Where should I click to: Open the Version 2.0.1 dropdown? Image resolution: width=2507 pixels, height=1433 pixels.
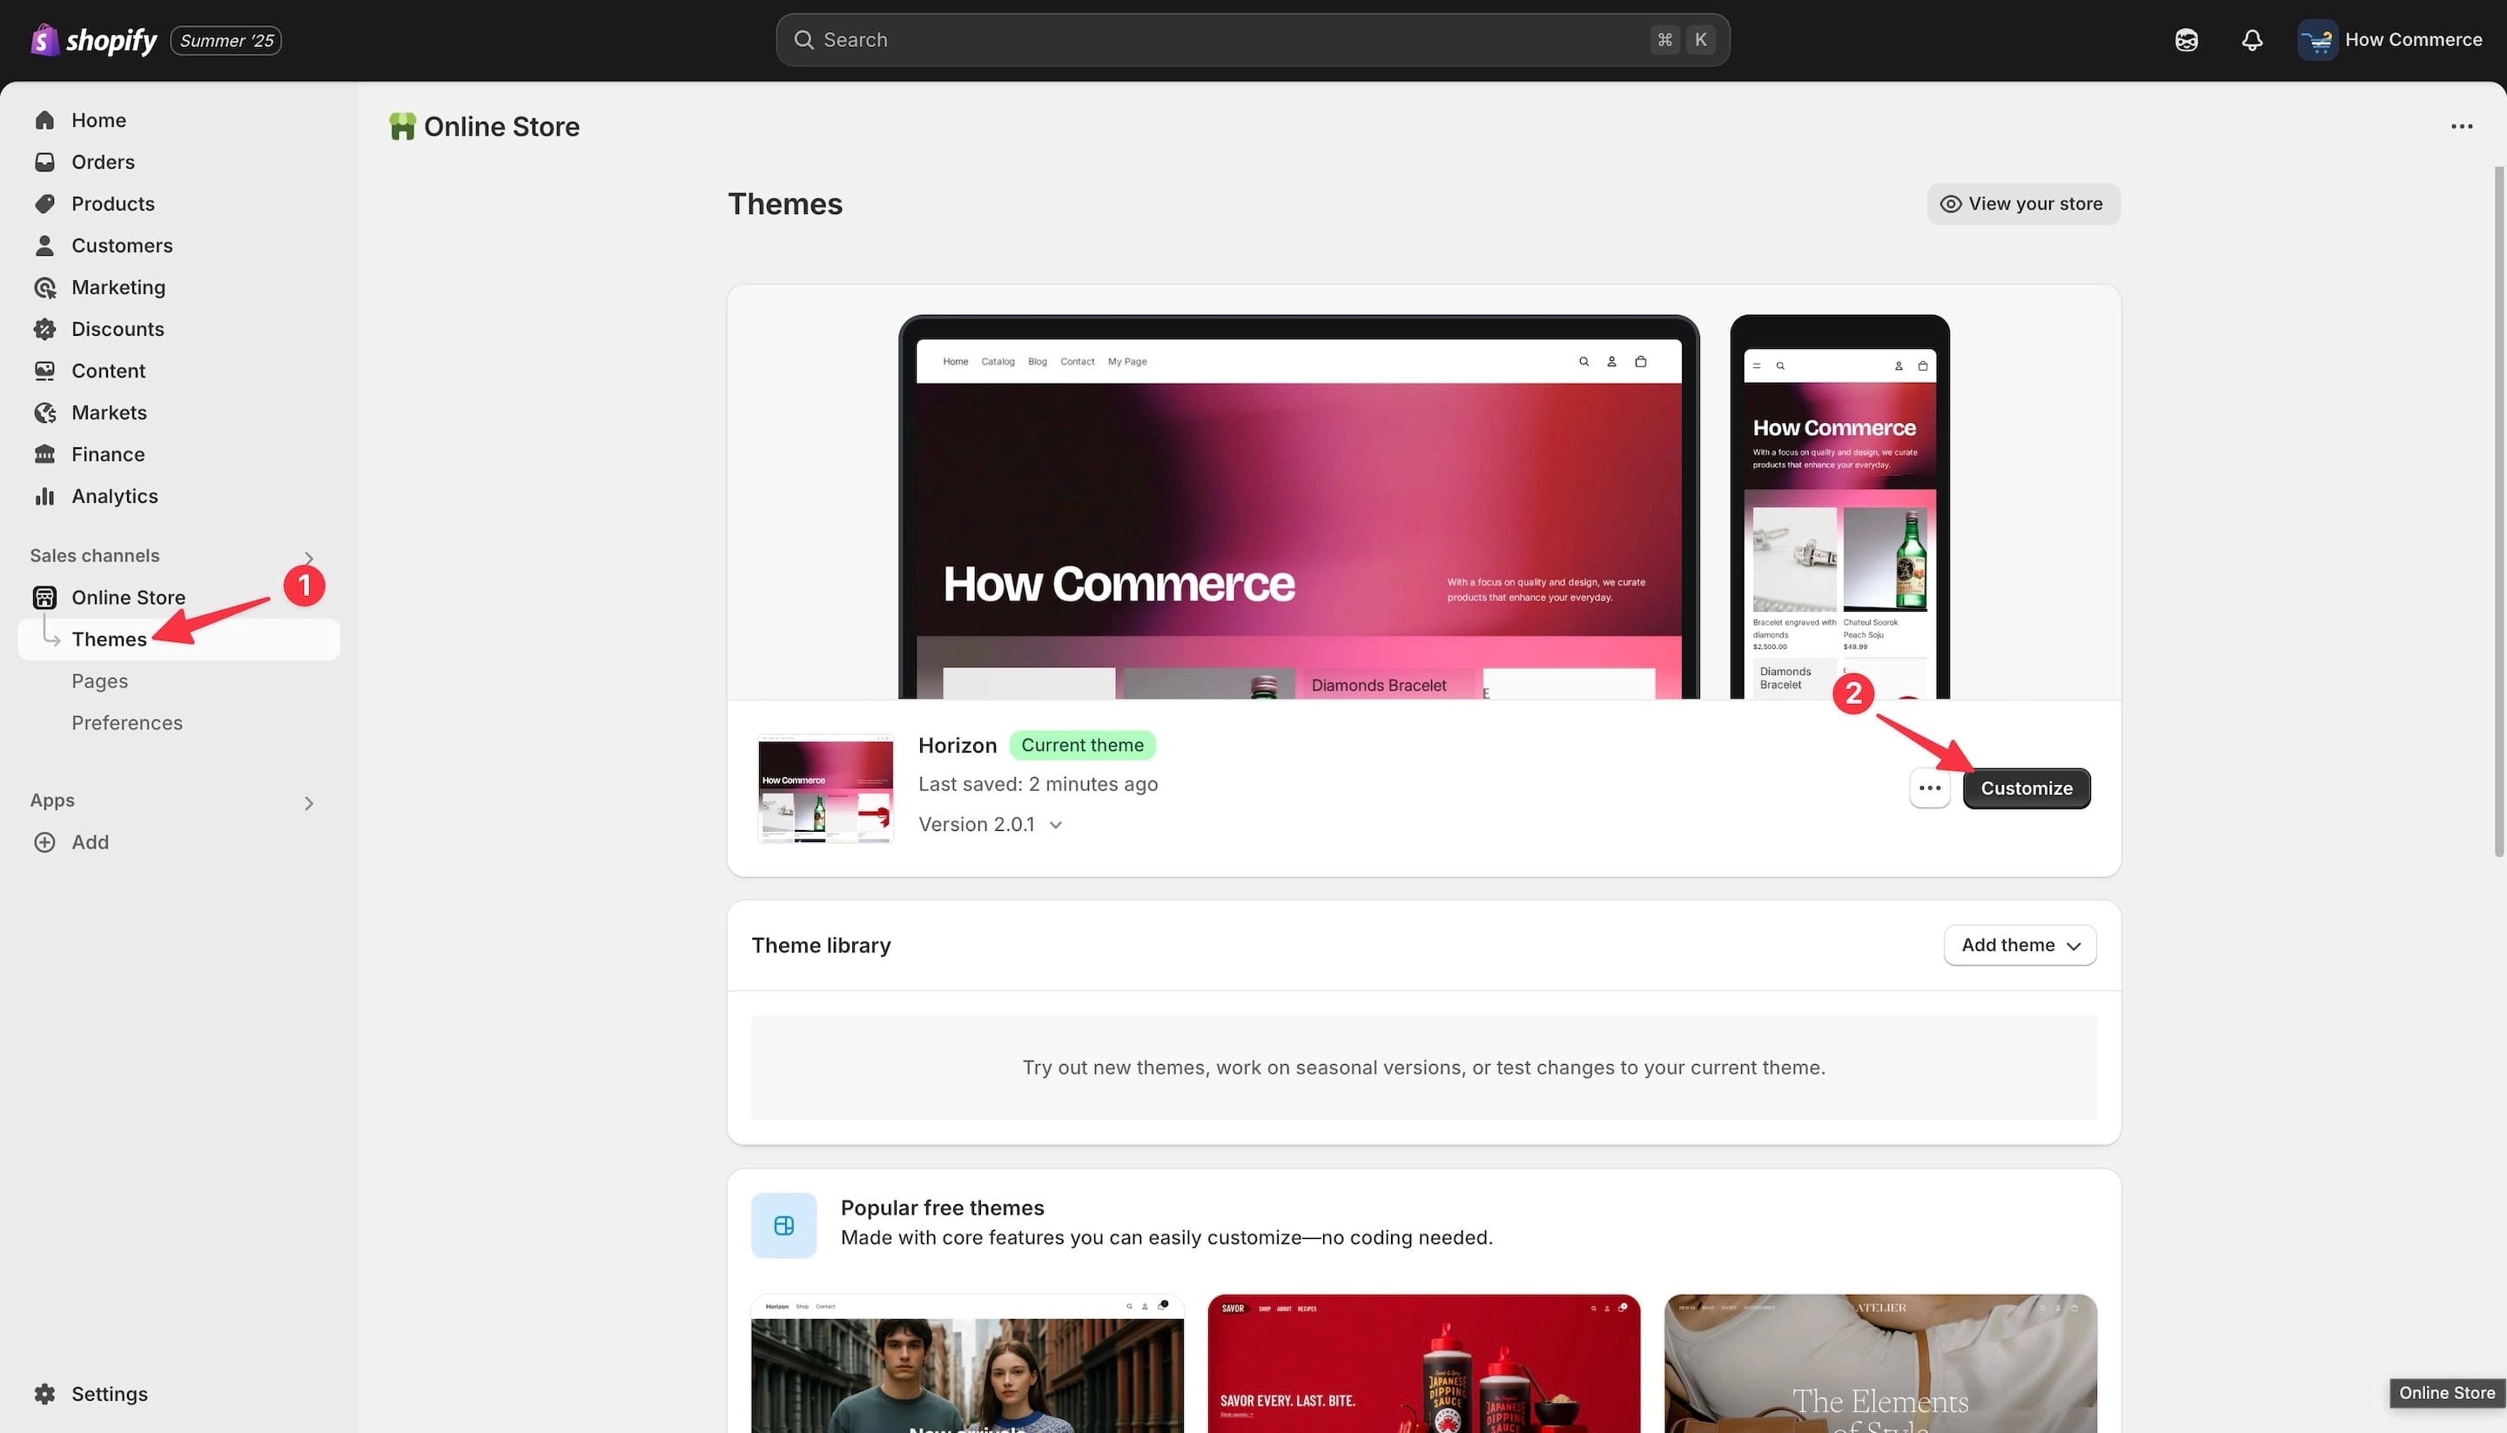[990, 825]
